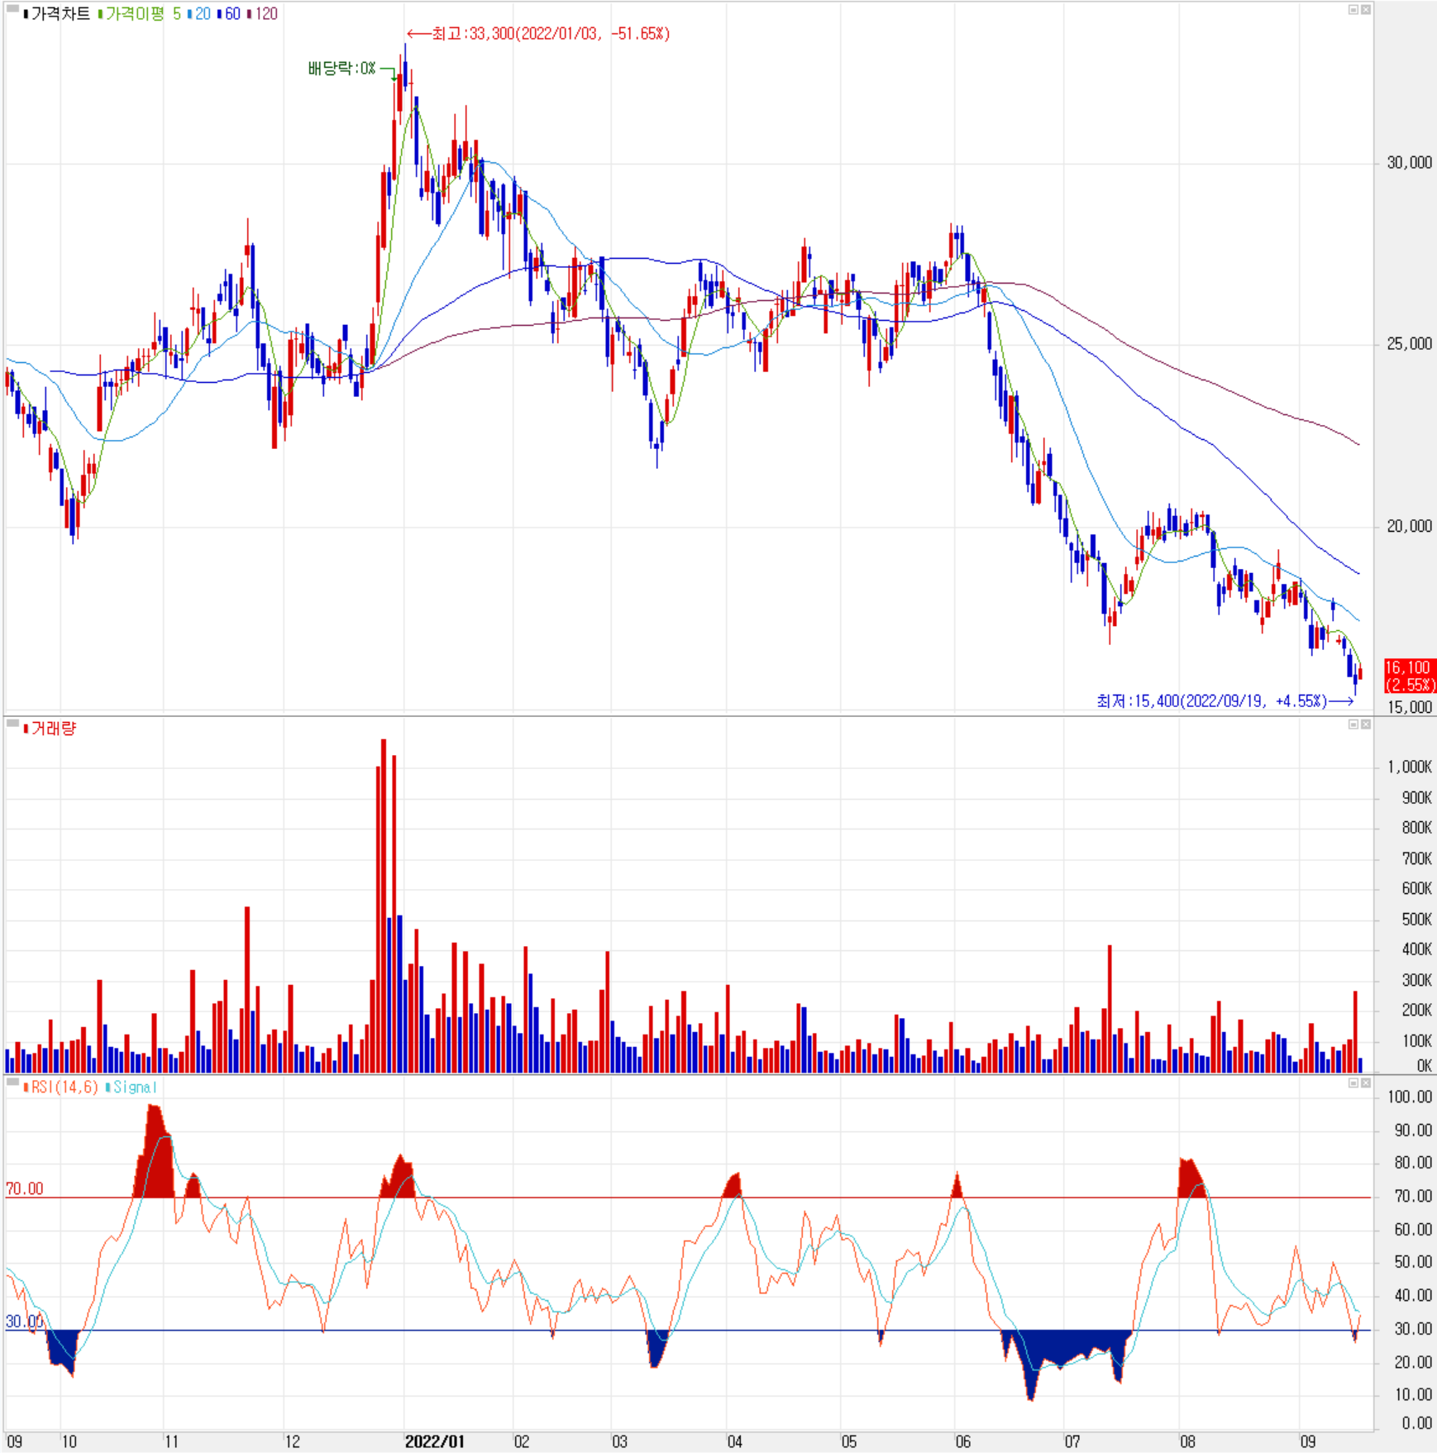Click the current price tag 16,100
The width and height of the screenshot is (1437, 1453).
point(1410,676)
